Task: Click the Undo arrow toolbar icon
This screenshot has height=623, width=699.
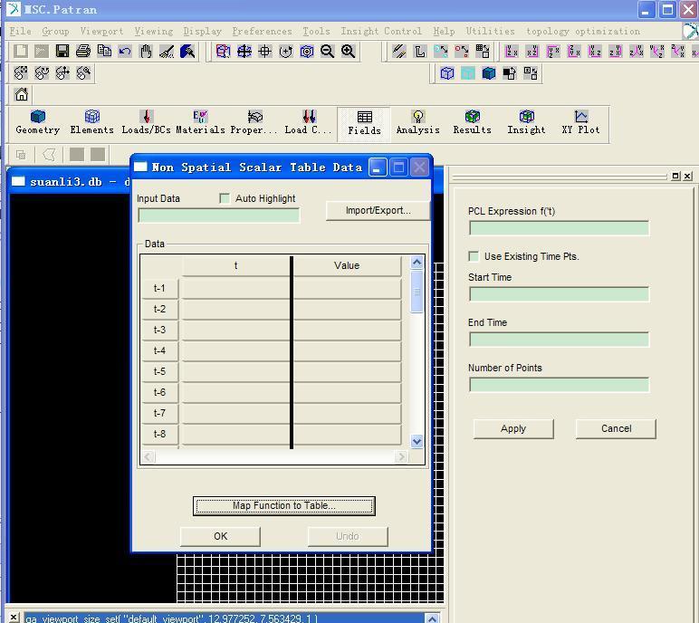Action: (125, 52)
